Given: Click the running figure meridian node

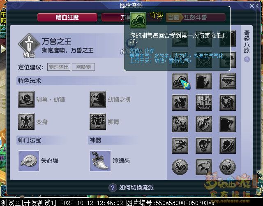Looking at the screenshot, I should 180,145.
